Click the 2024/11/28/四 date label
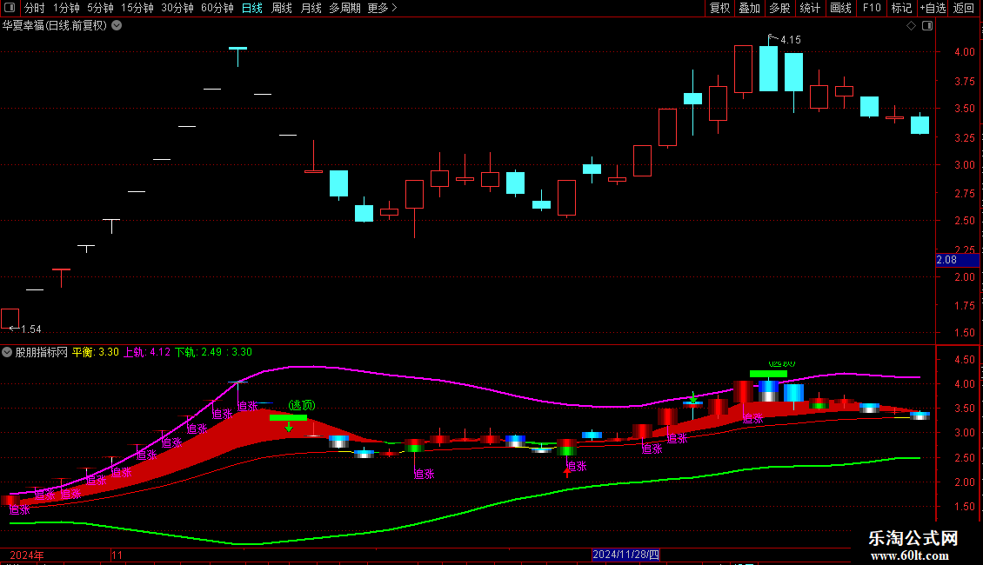Image resolution: width=983 pixels, height=565 pixels. point(625,555)
